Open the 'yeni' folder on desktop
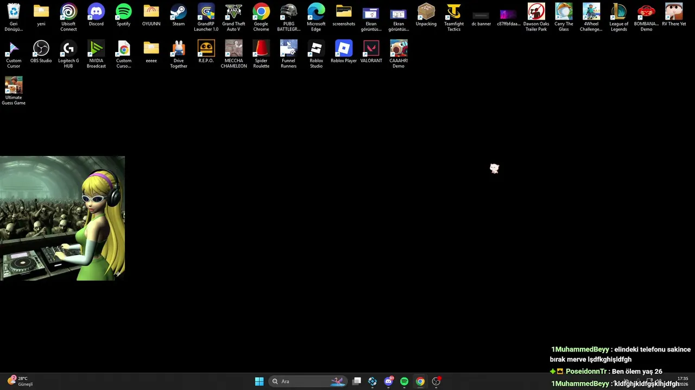The image size is (695, 390). pos(41,15)
